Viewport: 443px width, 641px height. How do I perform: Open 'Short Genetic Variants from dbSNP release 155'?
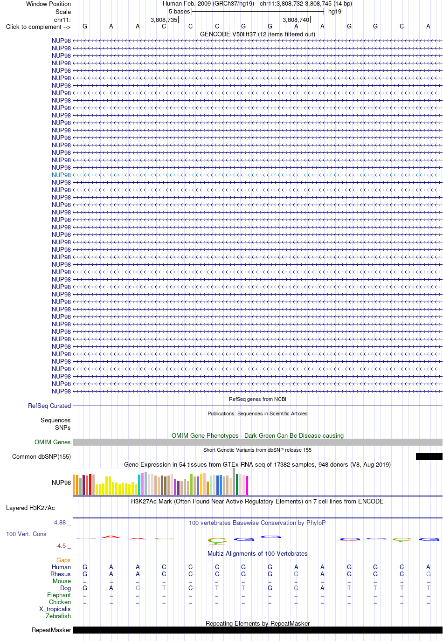(x=257, y=450)
